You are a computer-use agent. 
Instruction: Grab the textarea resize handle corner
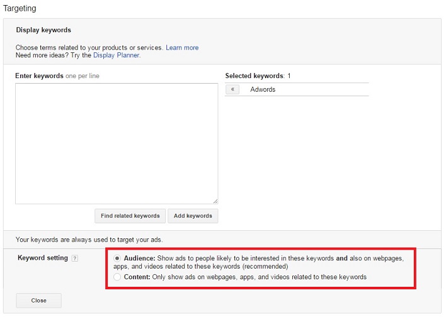pos(215,201)
